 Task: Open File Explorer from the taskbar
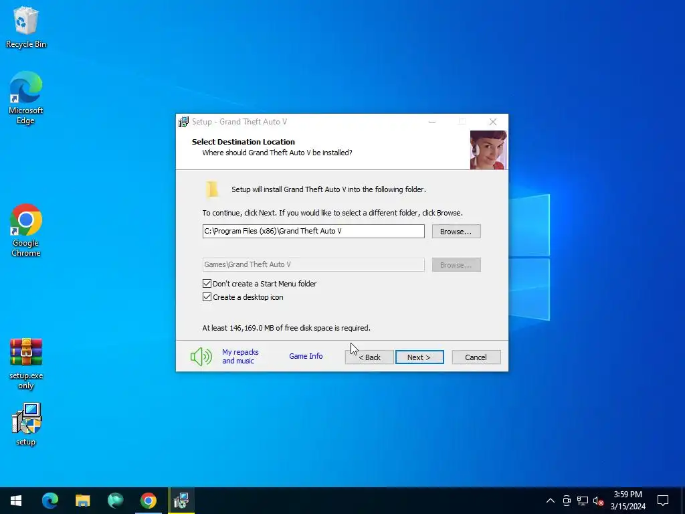(x=82, y=501)
